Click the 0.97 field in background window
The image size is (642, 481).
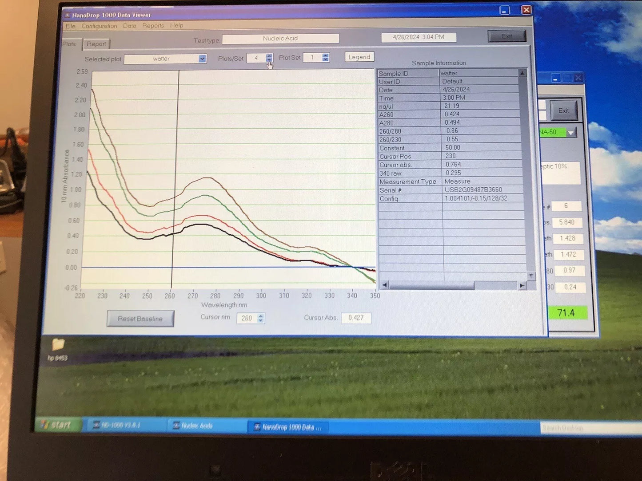[x=569, y=270]
